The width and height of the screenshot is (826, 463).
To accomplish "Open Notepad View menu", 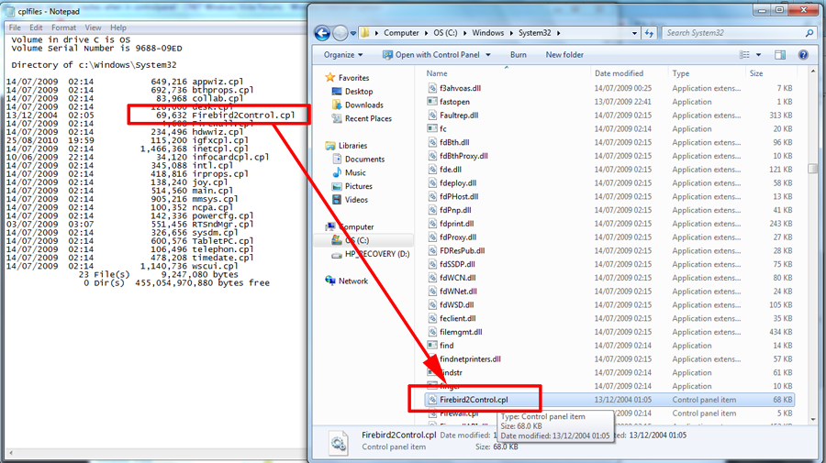I will [x=93, y=28].
